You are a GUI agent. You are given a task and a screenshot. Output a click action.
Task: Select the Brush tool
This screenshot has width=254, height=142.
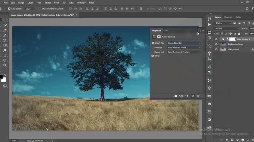click(5, 35)
